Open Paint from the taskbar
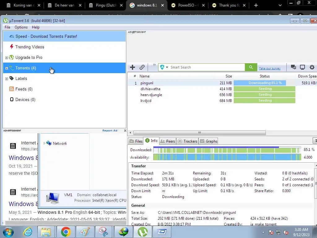The height and width of the screenshot is (238, 317). click(x=85, y=232)
